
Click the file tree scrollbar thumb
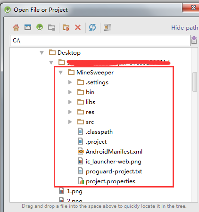tap(195, 82)
